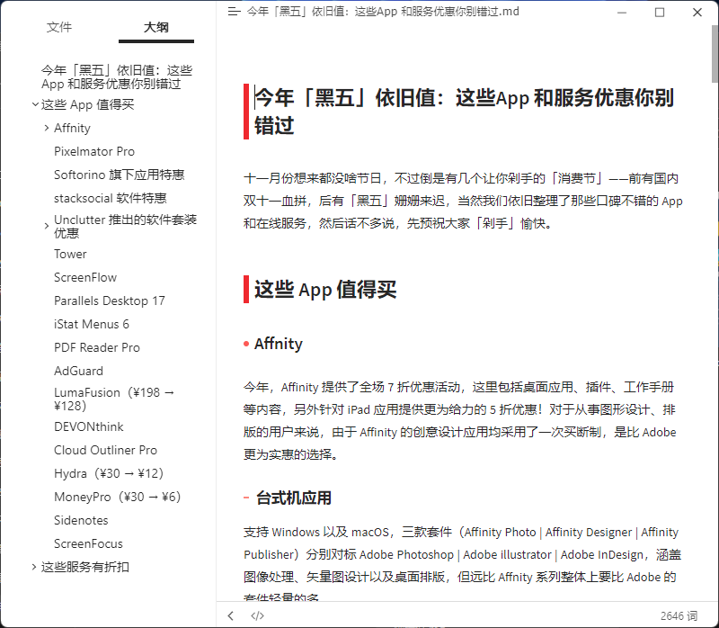Select Cloud Outliner Pro outline item

105,451
